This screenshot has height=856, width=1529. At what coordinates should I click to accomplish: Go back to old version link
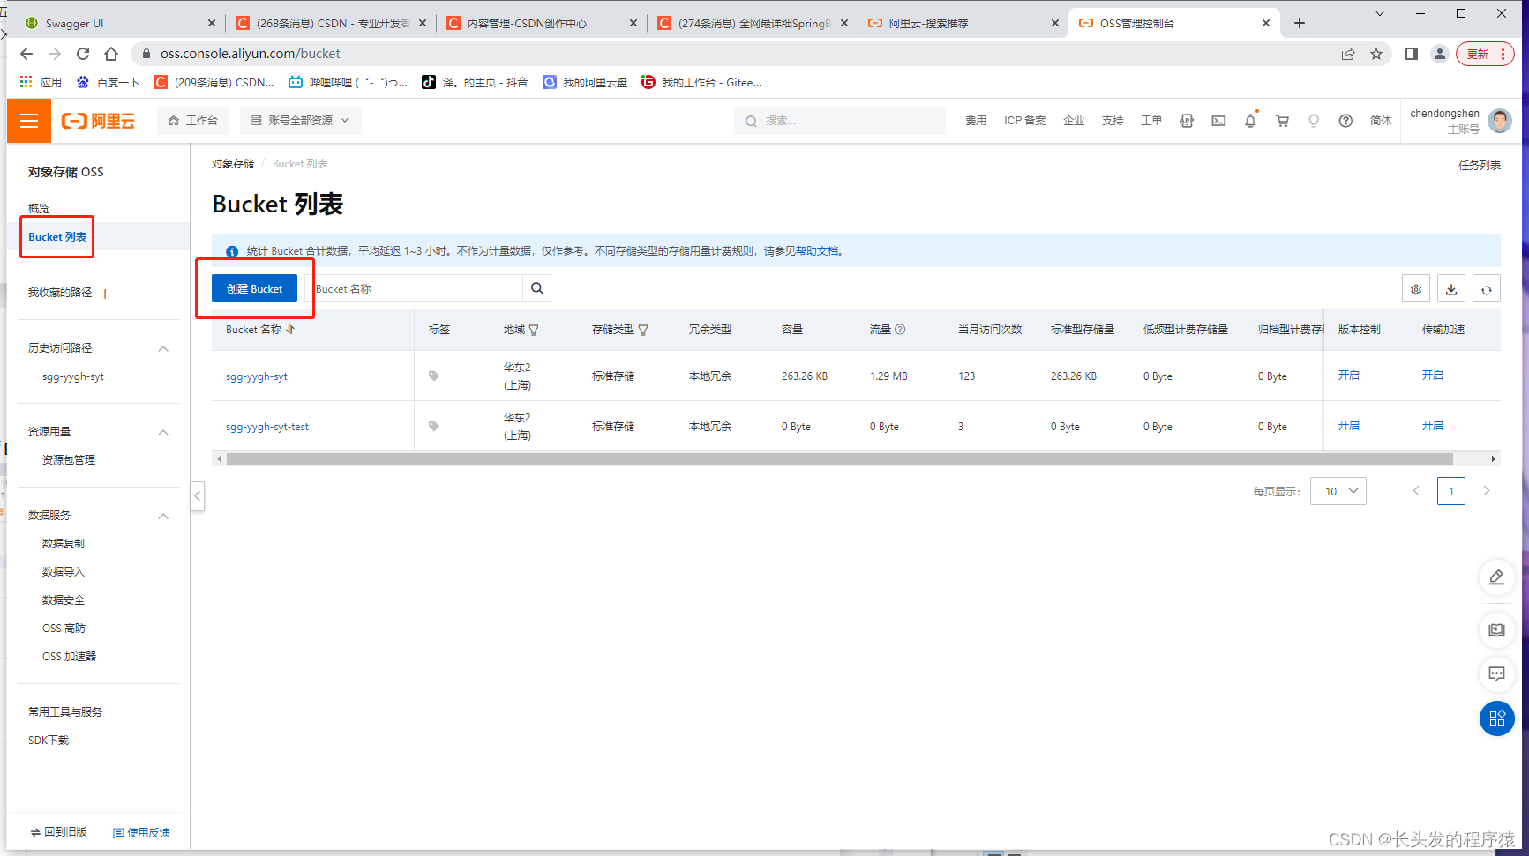[59, 832]
